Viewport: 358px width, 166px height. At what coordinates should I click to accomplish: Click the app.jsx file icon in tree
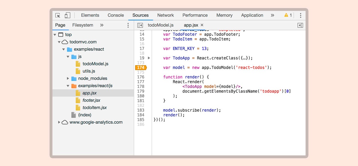coord(78,93)
